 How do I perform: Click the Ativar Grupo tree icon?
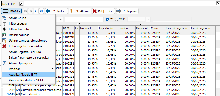4,18
